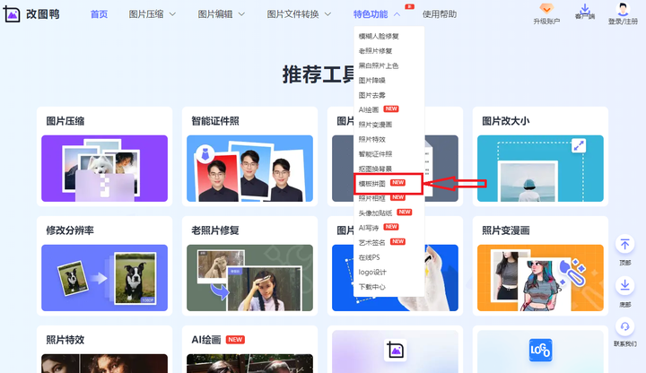Open the 登录/注册 avatar icon
This screenshot has width=646, height=373.
point(623,9)
